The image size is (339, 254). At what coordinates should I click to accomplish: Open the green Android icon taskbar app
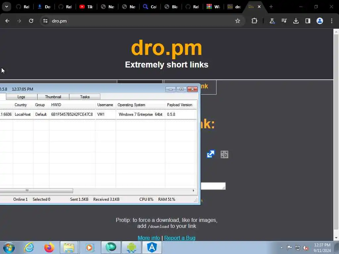131,247
